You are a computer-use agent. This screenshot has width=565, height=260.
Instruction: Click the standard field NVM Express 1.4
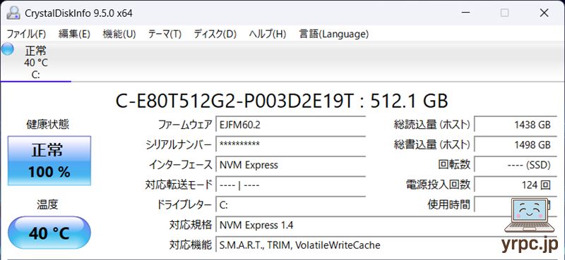[x=386, y=225]
